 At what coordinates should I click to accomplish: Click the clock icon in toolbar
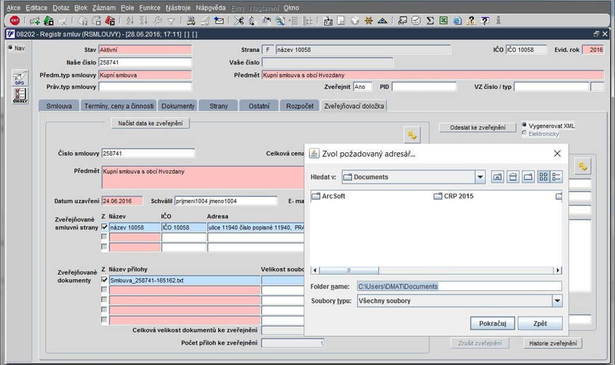416,21
